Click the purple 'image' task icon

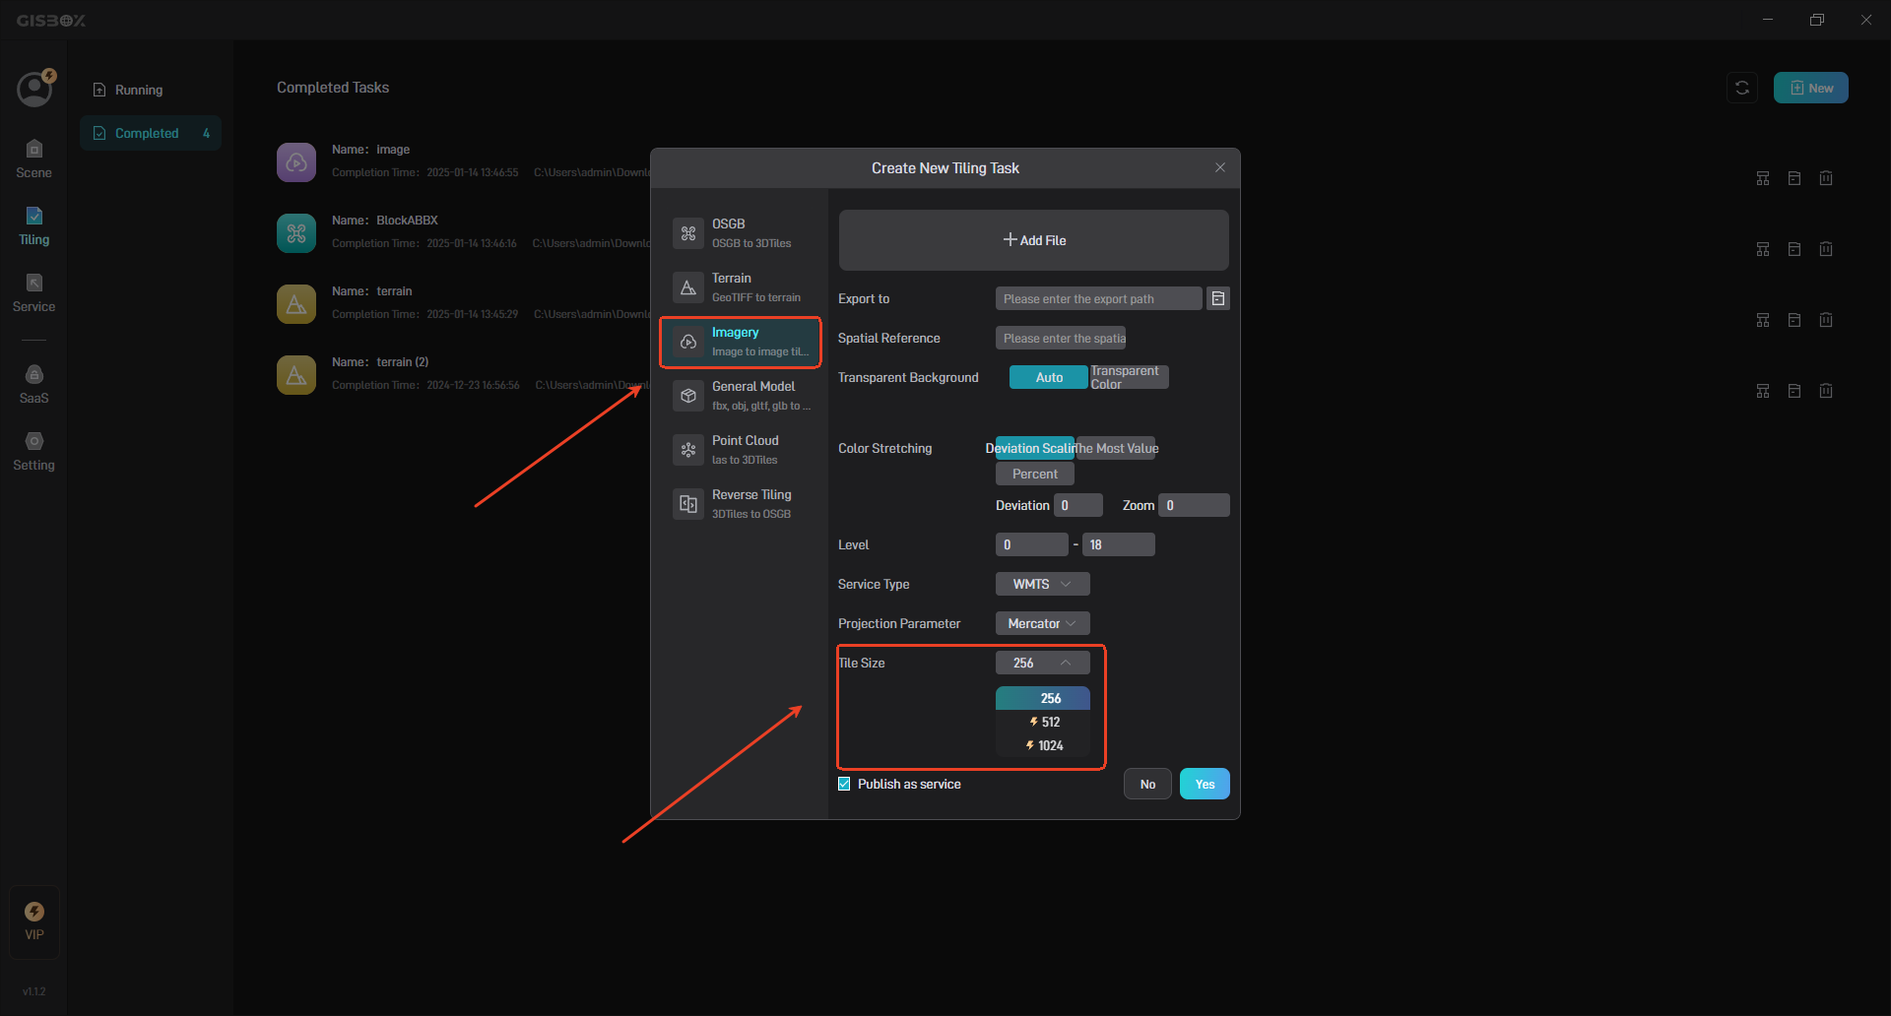pos(296,162)
